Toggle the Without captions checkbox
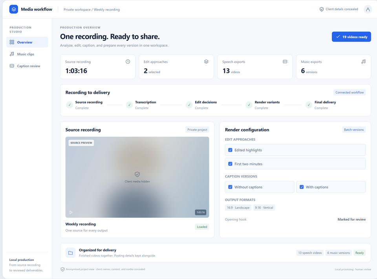 (x=230, y=187)
